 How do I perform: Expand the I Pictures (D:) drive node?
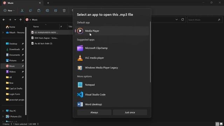[3, 117]
